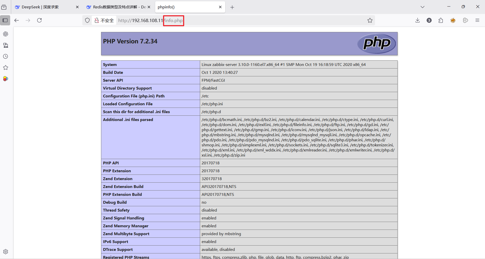
Task: Click the Zend Extension value 320170718
Action: click(212, 179)
